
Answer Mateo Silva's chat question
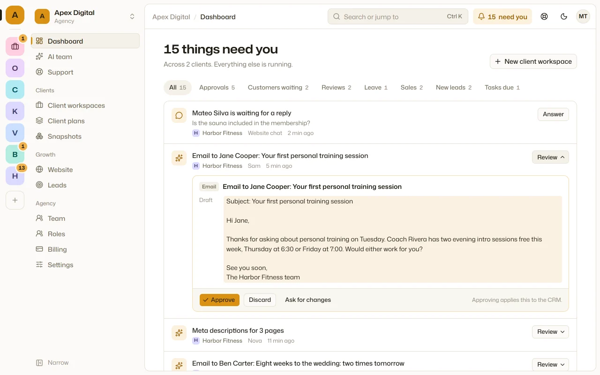553,114
